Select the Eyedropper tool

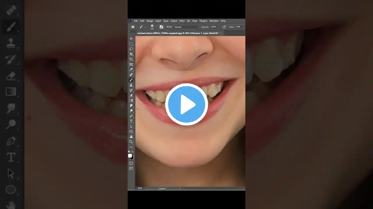pos(131,69)
